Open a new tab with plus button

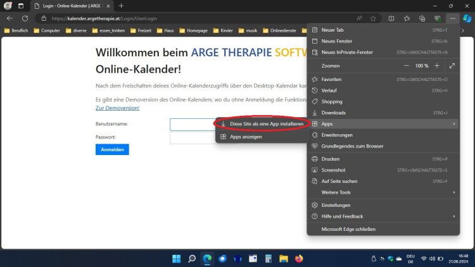click(121, 6)
